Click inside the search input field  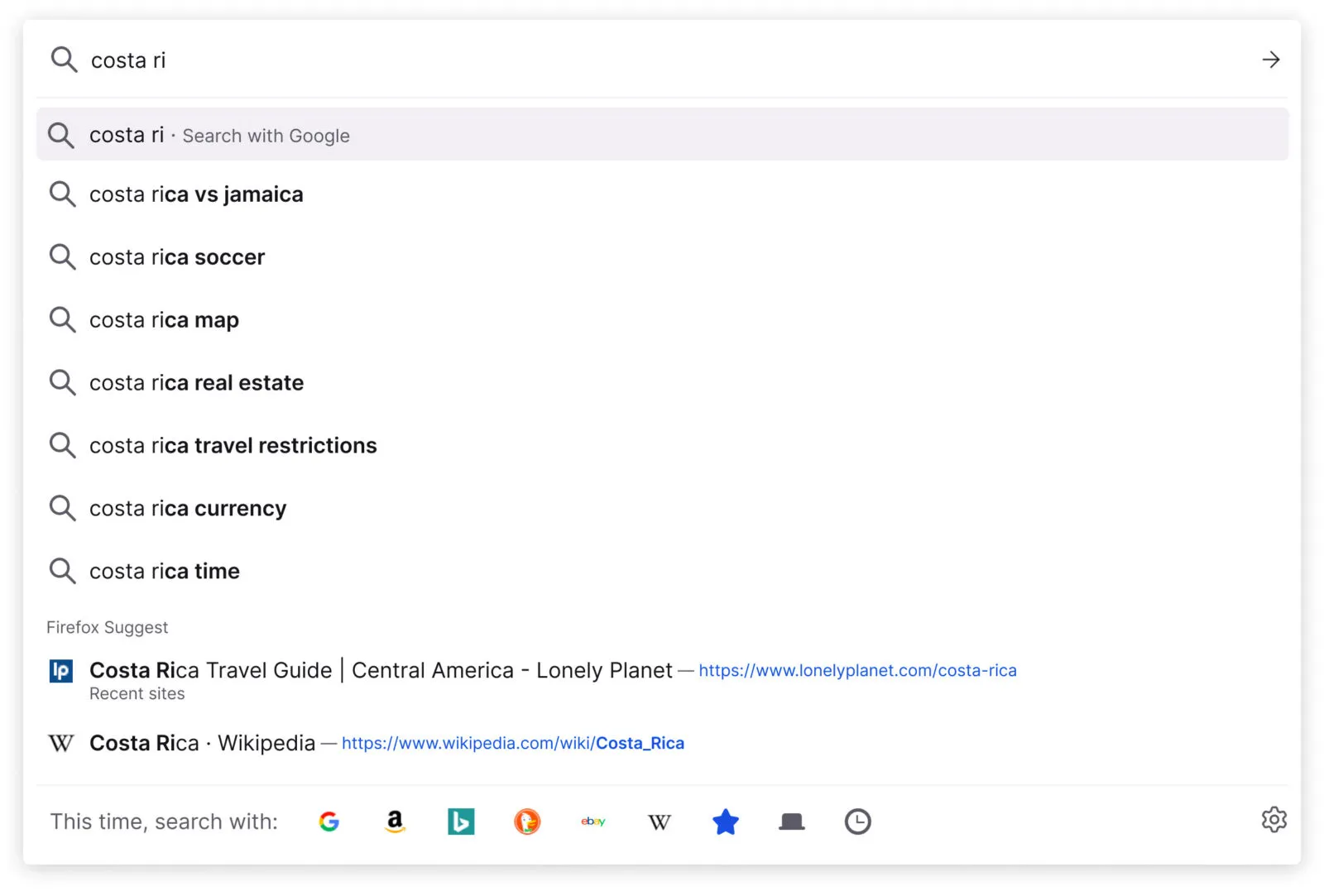(x=331, y=59)
